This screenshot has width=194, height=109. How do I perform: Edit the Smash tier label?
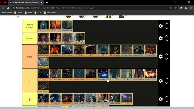pos(30,38)
